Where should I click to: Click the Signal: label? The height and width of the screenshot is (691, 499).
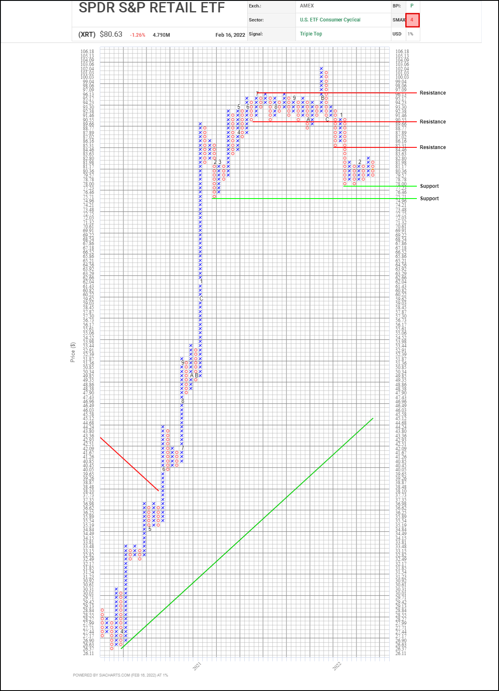(256, 34)
